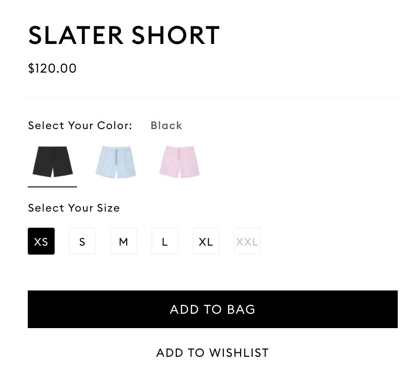Click the $120.00 price text

52,69
